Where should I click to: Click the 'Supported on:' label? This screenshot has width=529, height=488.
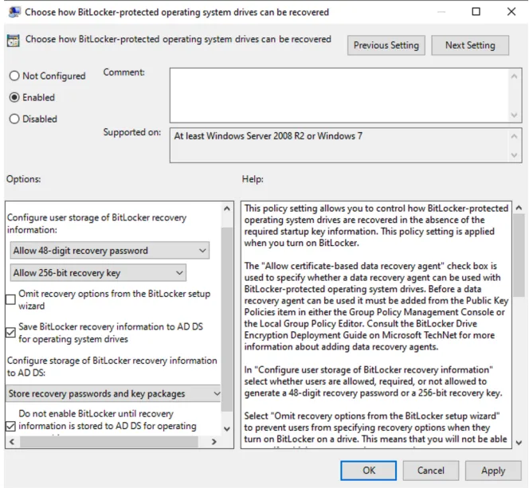click(132, 132)
